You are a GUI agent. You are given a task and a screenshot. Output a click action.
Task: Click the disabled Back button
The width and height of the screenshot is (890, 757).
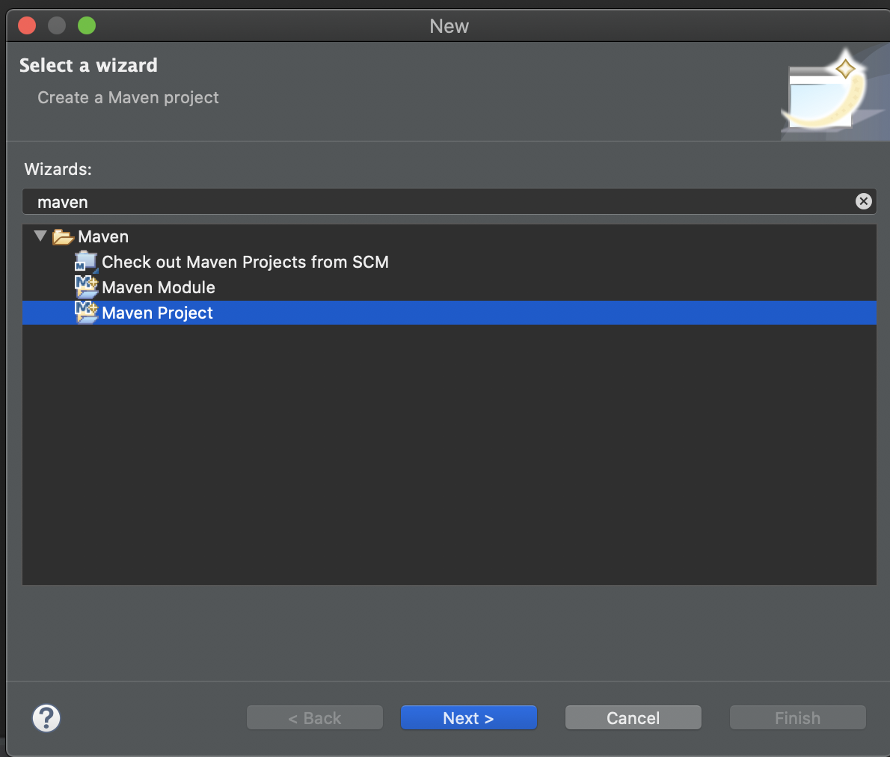[315, 718]
